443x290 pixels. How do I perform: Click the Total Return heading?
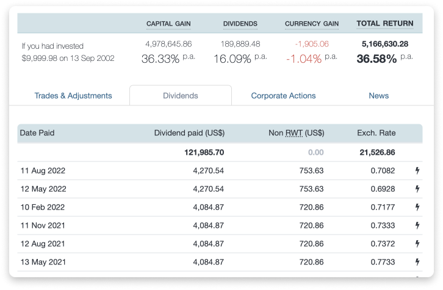point(384,24)
